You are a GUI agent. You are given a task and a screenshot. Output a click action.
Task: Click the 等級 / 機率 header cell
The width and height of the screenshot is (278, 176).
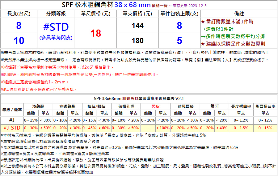tap(12, 110)
